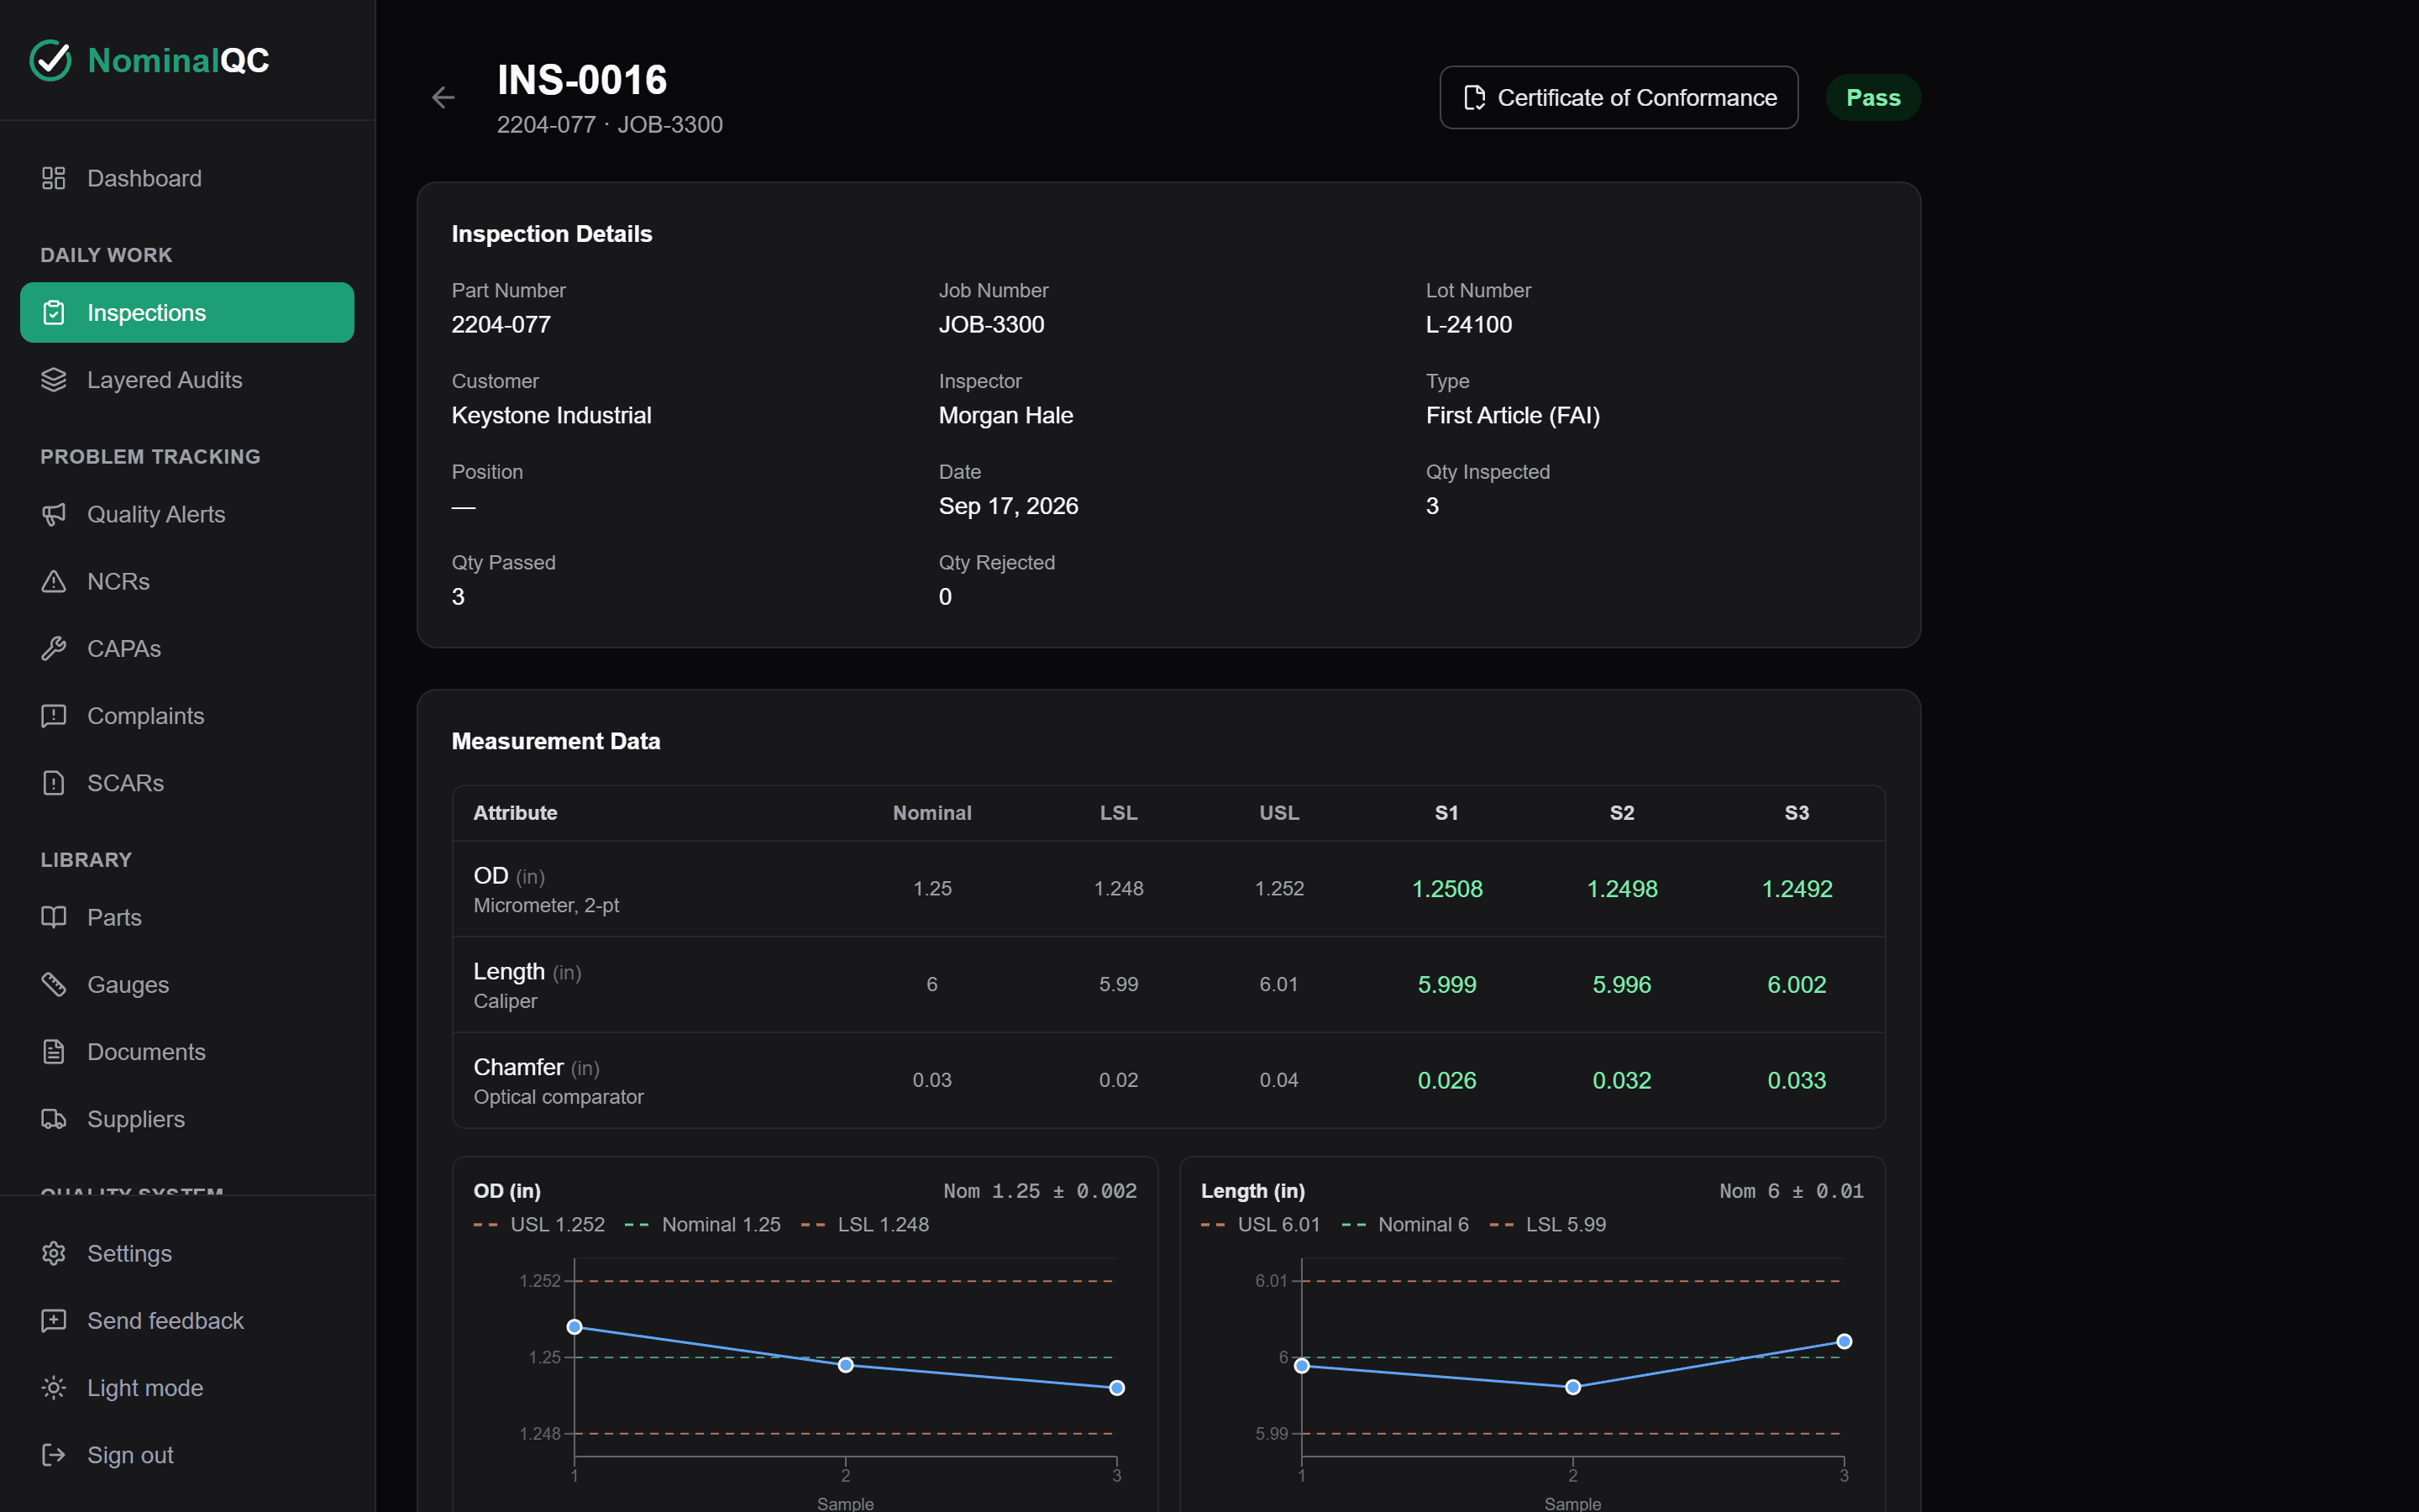Click the OD chart sample 1 point
Screen dimensions: 2419x1512
[575, 1327]
